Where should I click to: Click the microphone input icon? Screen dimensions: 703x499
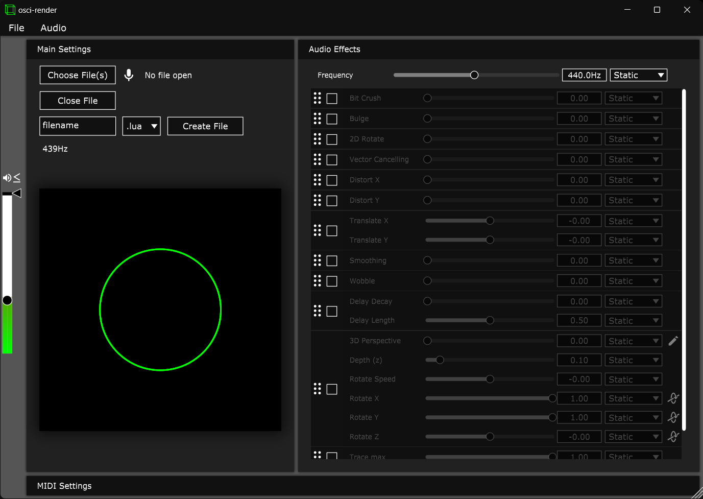[x=129, y=75]
